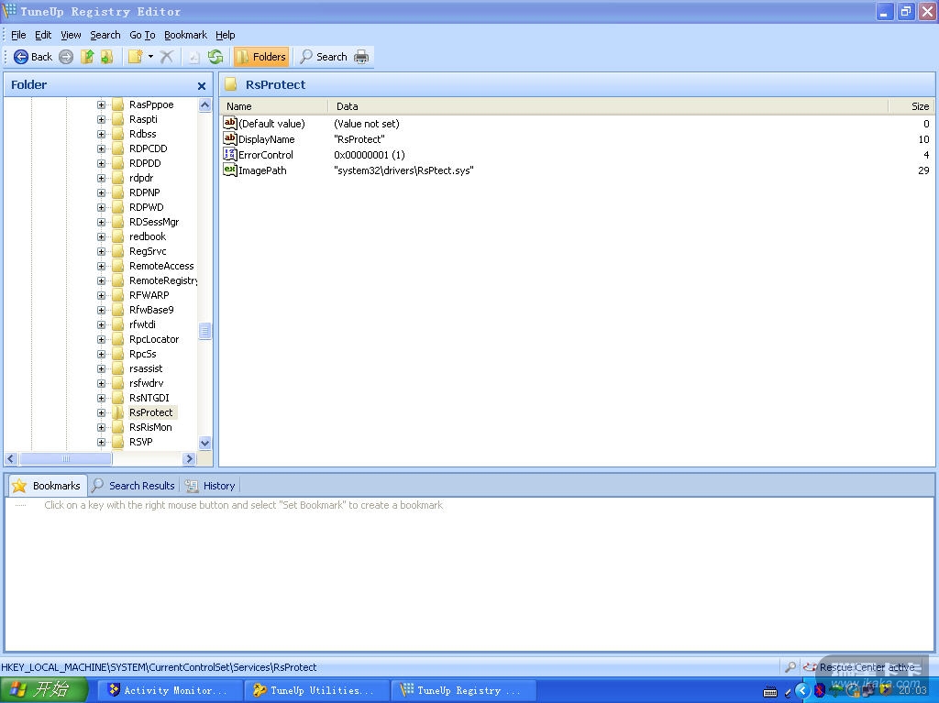Screen dimensions: 939x703
Task: Click the greyed Delete X icon
Action: [x=167, y=57]
